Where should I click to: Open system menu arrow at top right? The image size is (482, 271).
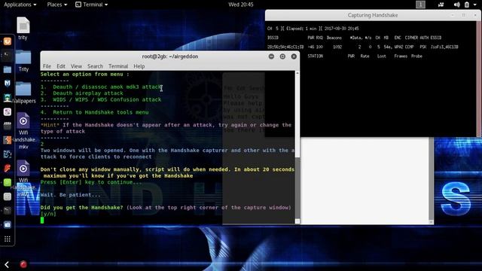click(x=475, y=5)
